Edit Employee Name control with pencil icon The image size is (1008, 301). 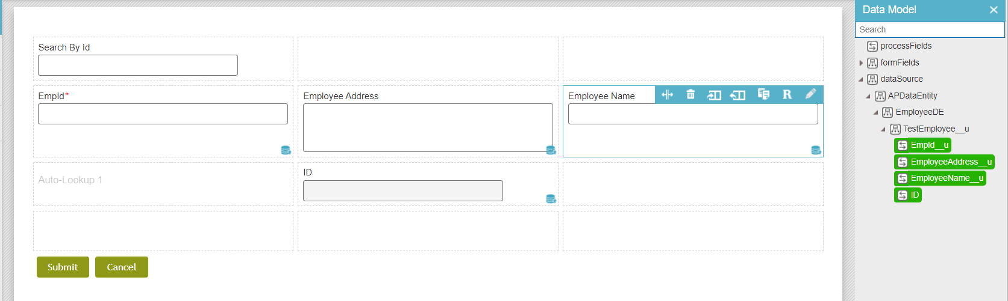point(810,94)
